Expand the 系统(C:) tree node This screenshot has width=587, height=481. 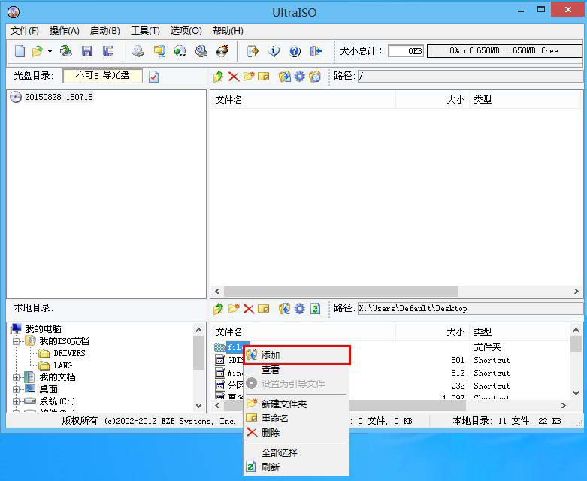[16, 401]
